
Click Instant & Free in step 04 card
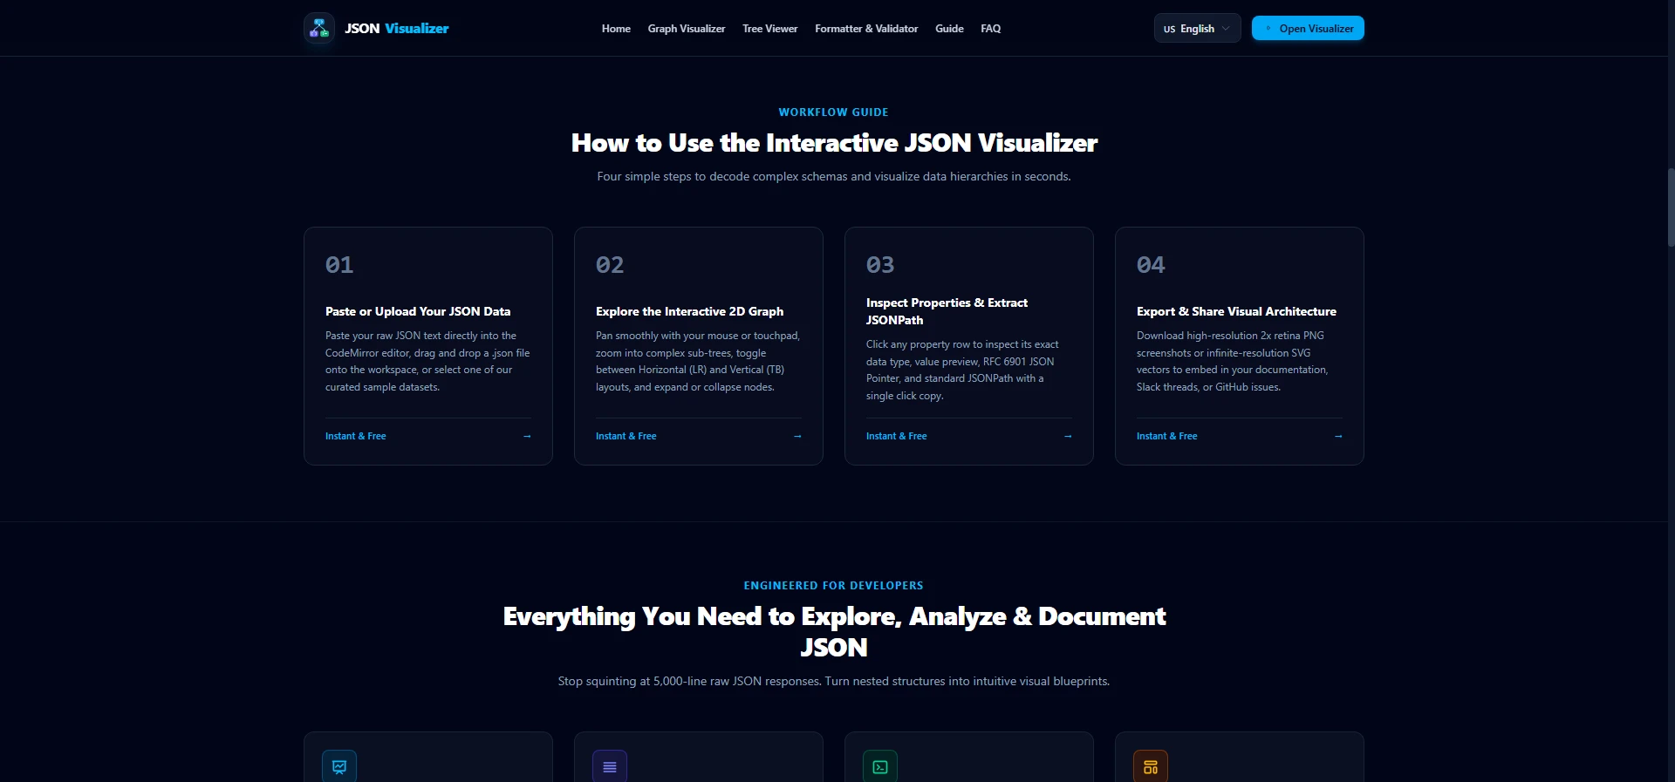(1167, 436)
